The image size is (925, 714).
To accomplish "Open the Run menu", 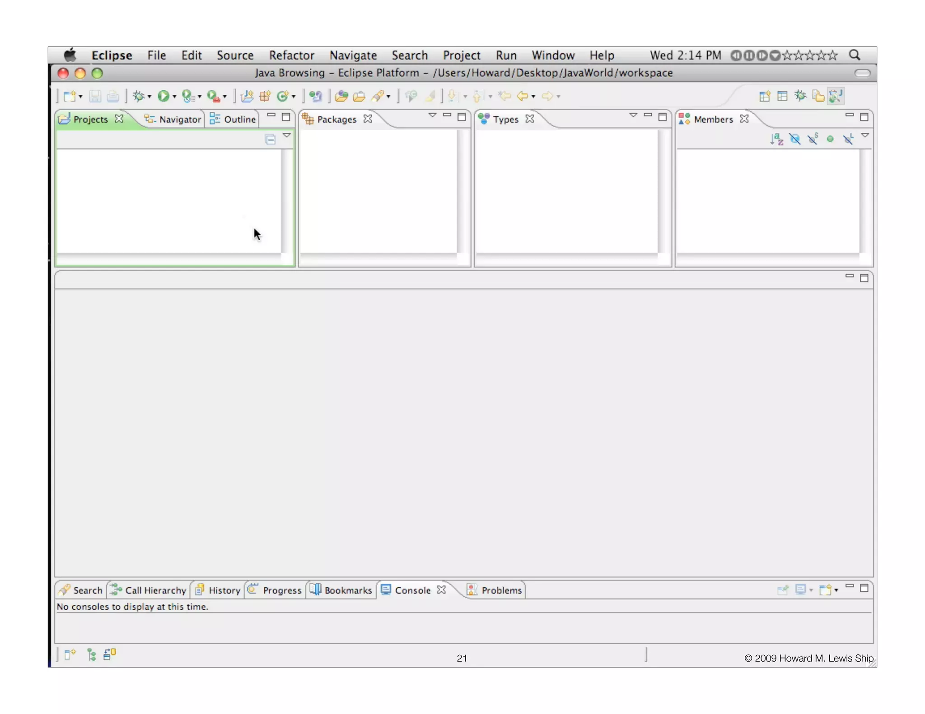I will (x=506, y=56).
